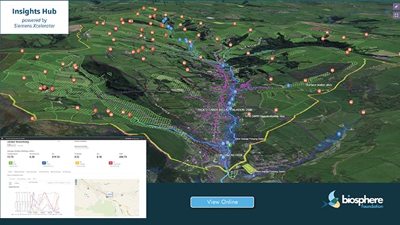Select the yellow status icon in dashboard
This screenshot has height=225, width=400.
click(x=77, y=162)
